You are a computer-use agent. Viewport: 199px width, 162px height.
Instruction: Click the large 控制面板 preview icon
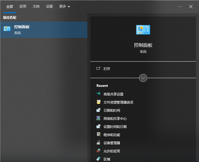143,30
